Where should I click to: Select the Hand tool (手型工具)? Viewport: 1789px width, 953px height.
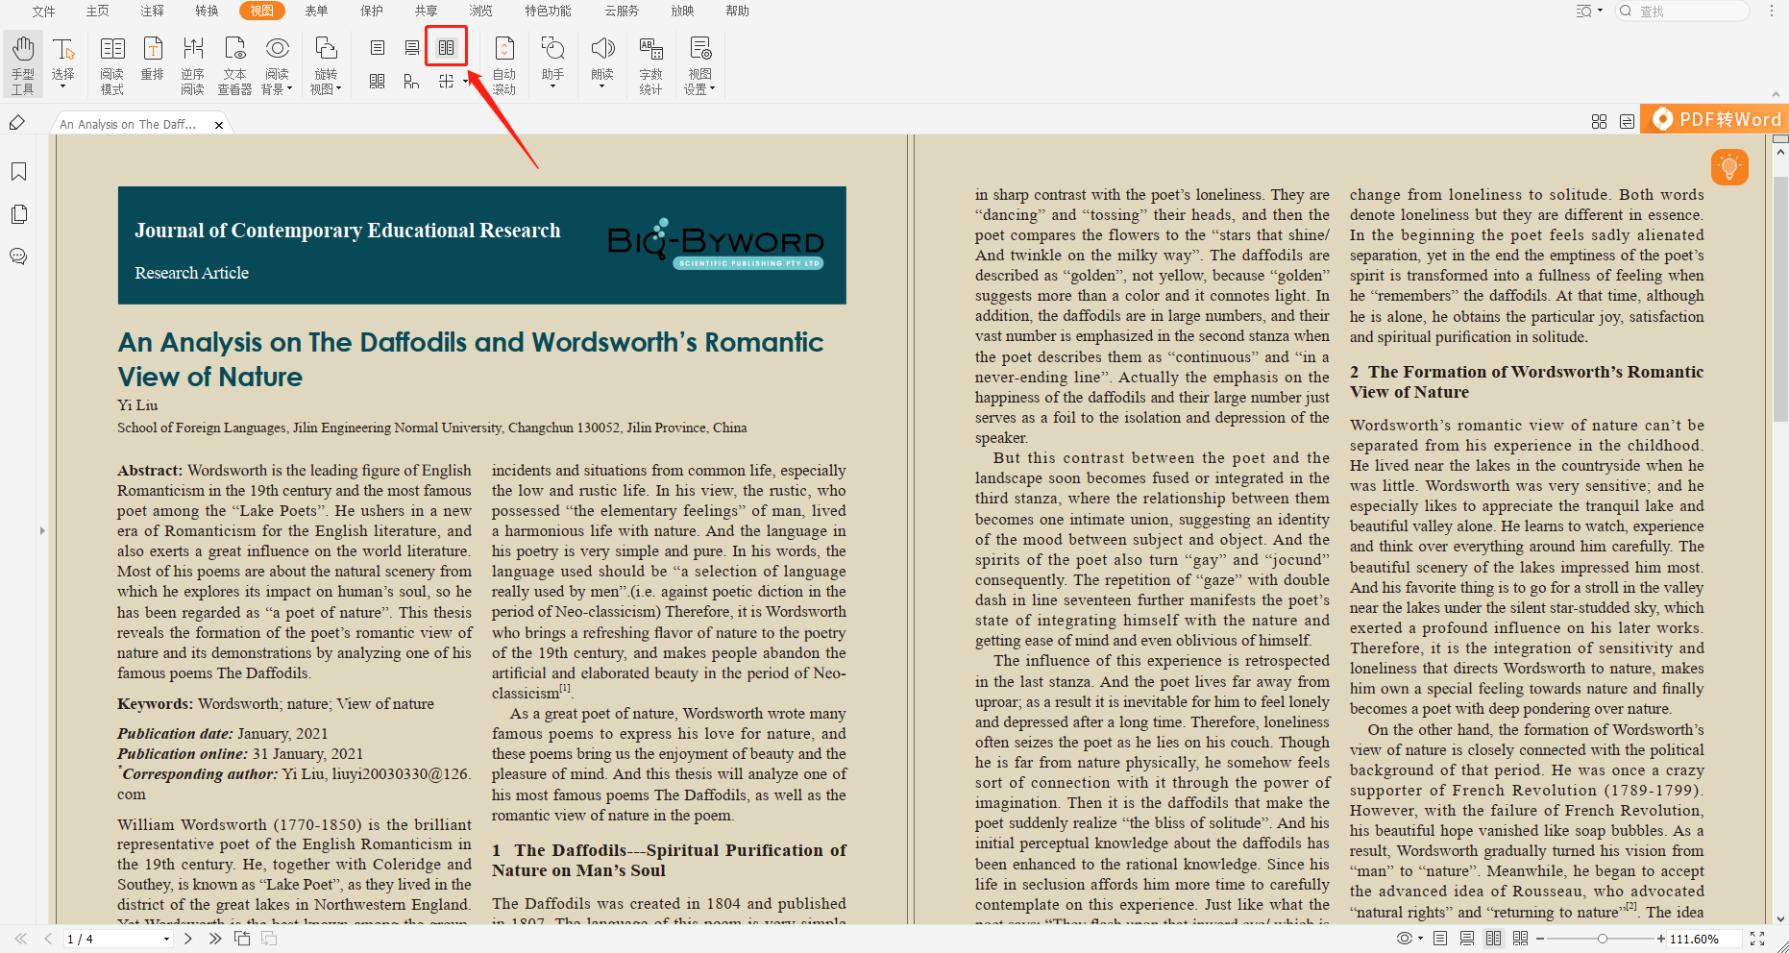pyautogui.click(x=22, y=64)
